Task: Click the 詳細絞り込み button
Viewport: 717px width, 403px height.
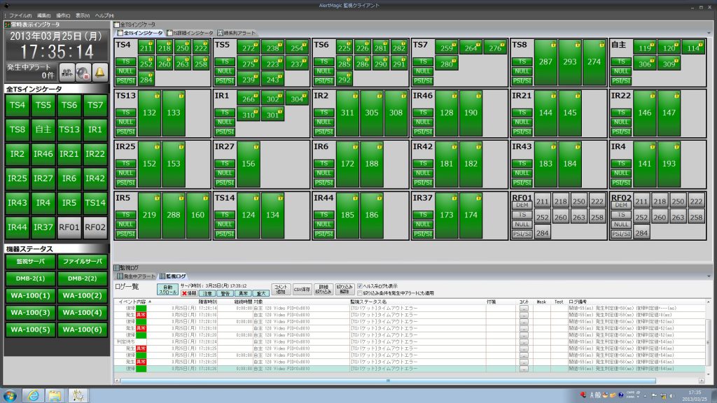Action: [x=323, y=289]
